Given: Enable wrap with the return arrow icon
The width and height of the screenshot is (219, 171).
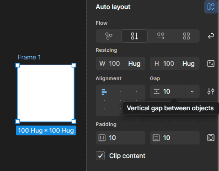Looking at the screenshot, I should (x=211, y=36).
